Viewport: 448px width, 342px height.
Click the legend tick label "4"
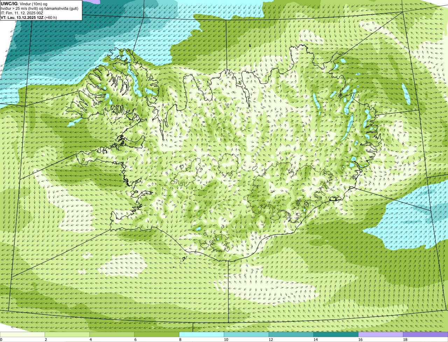click(91, 340)
